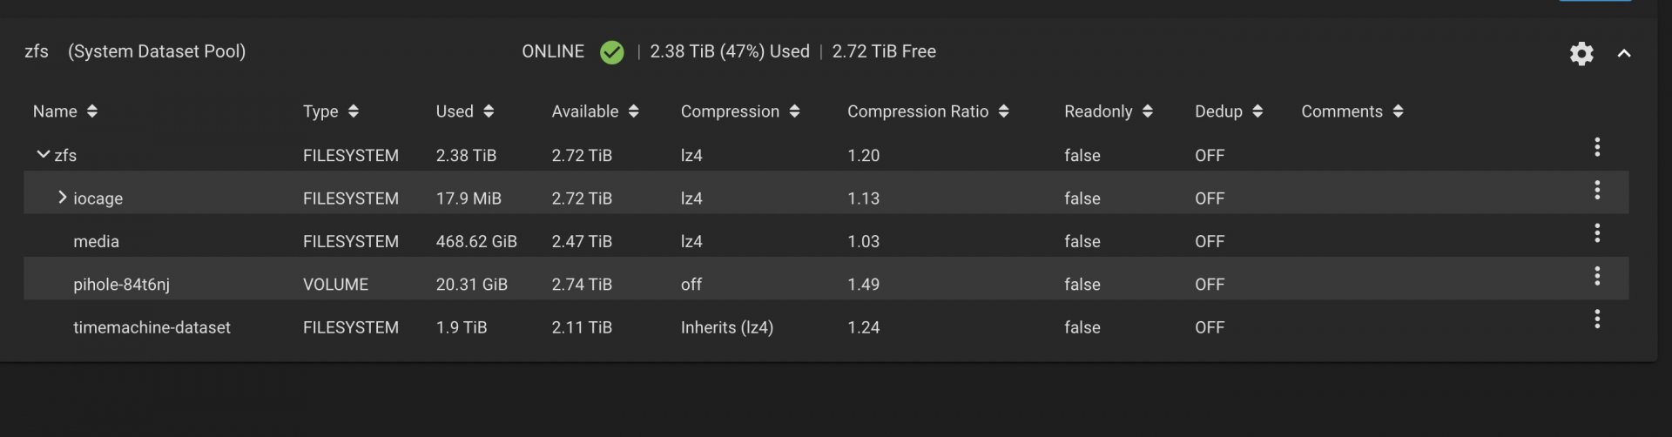Image resolution: width=1672 pixels, height=437 pixels.
Task: Open the three-dot menu for pihole-84t6nj volume
Action: [1597, 276]
